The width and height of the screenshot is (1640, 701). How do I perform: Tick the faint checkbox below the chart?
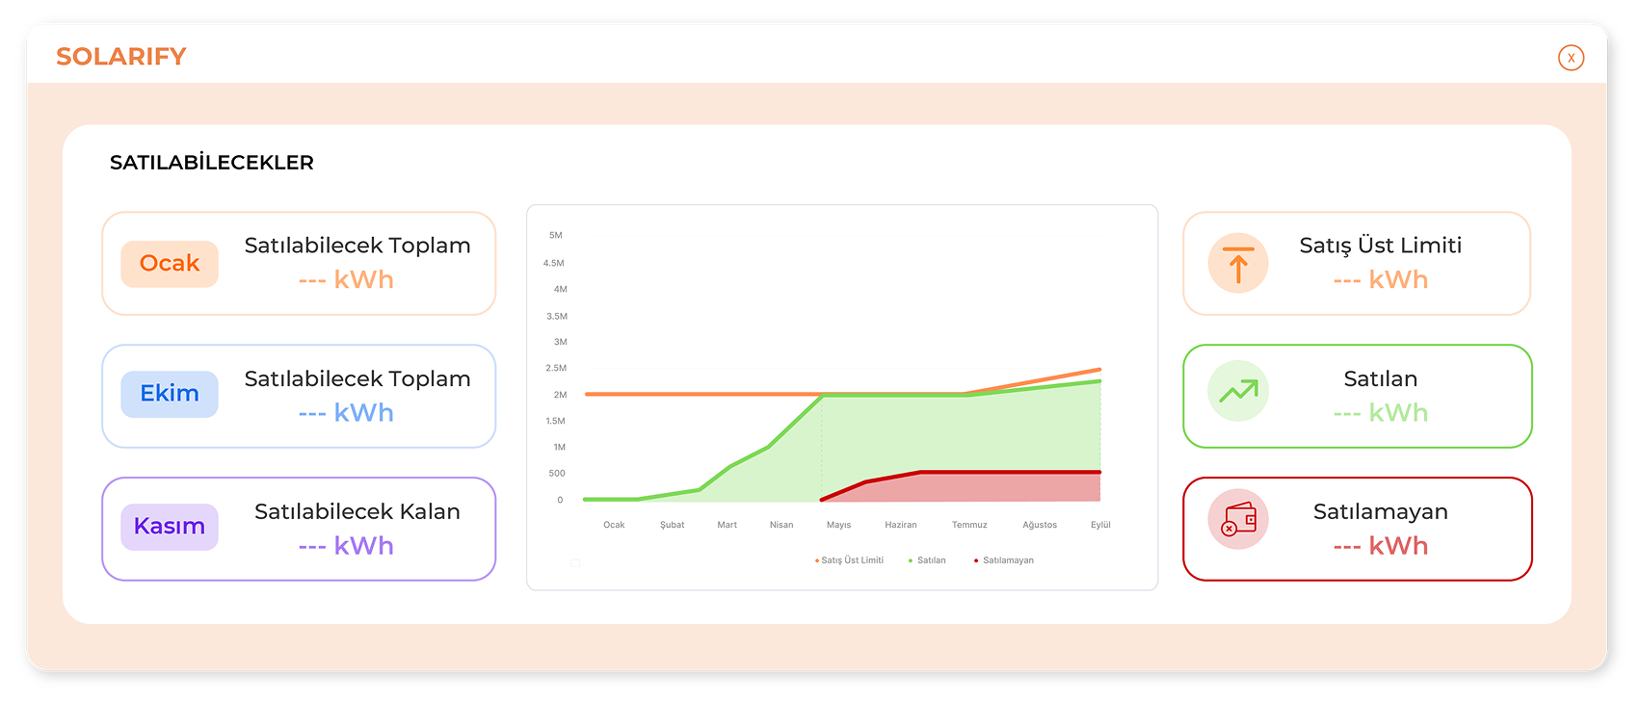tap(575, 562)
